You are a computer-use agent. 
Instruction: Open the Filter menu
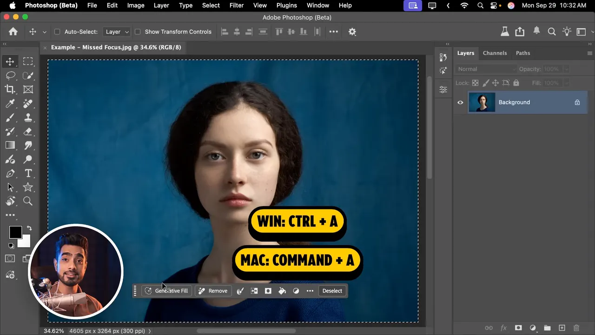tap(237, 5)
